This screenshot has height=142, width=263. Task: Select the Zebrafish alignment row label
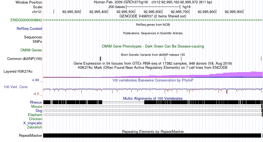pos(35,127)
